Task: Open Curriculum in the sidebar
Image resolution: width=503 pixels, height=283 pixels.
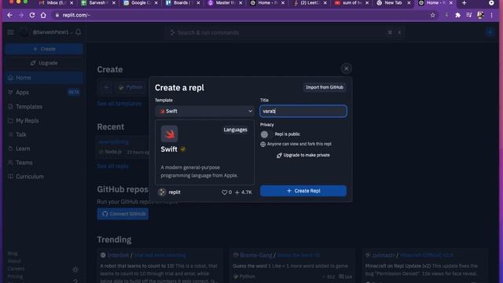Action: [44, 176]
